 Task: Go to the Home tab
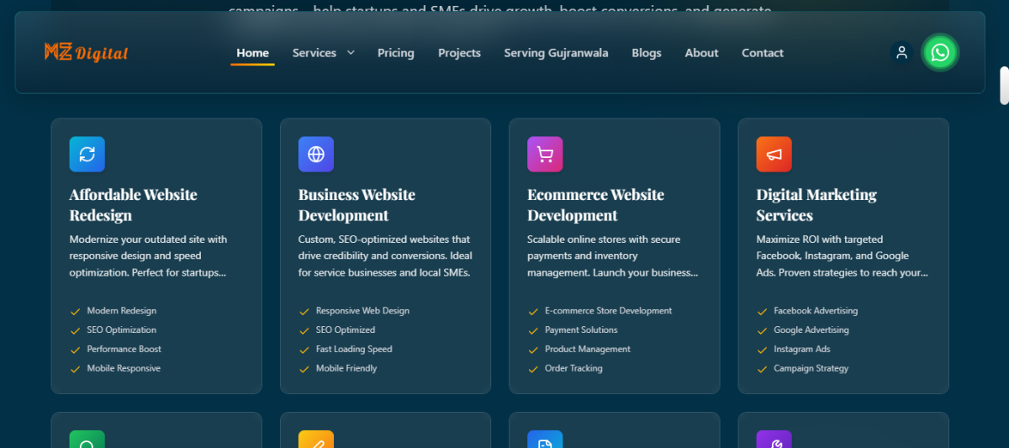(252, 53)
